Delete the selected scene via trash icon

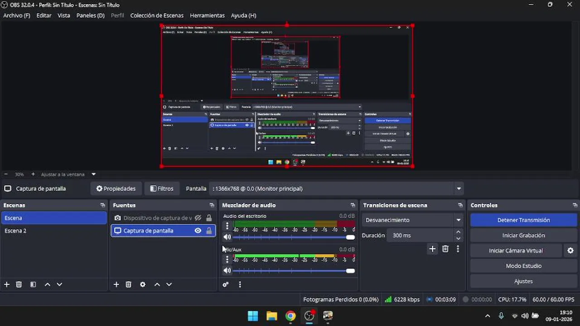coord(19,284)
